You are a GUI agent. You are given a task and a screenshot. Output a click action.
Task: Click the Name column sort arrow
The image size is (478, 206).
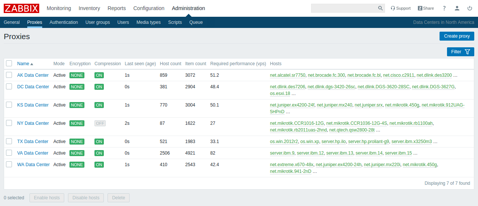tap(32, 64)
